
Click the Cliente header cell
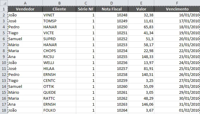coord(59,9)
